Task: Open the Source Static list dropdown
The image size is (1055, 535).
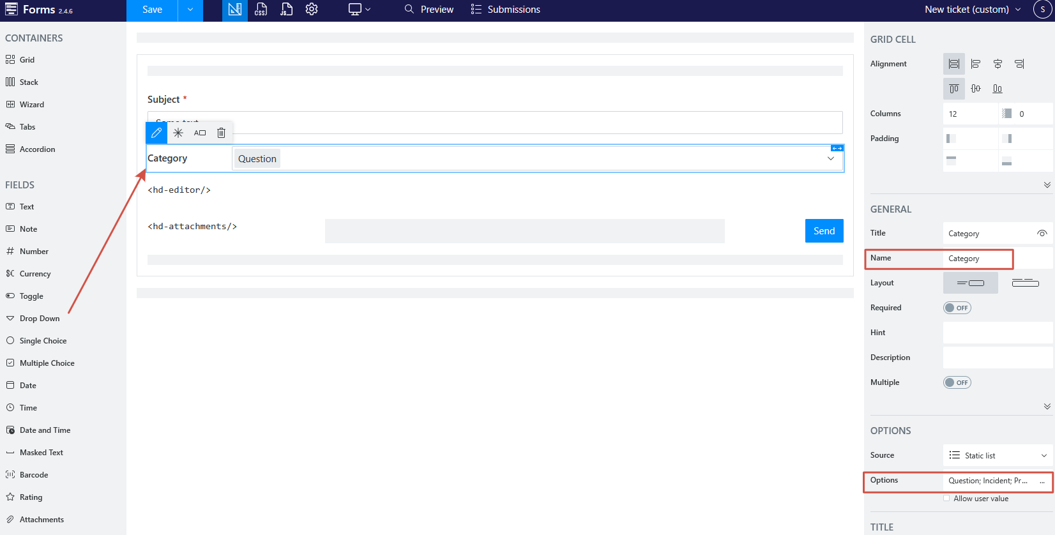Action: pos(998,455)
